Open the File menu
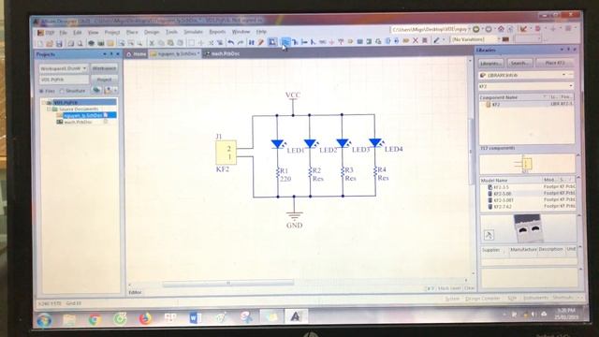 (x=63, y=33)
